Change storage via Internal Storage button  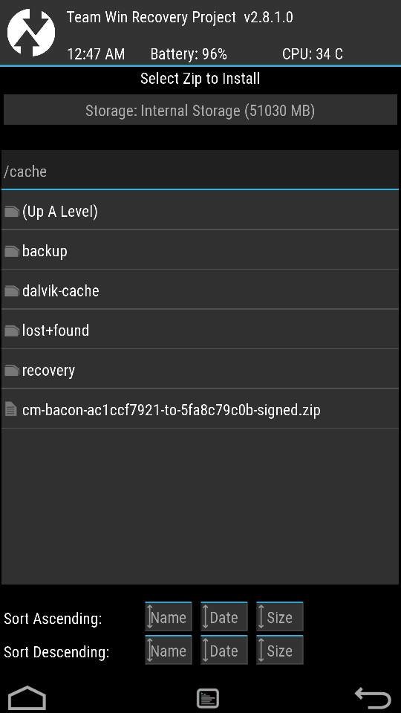(x=200, y=110)
